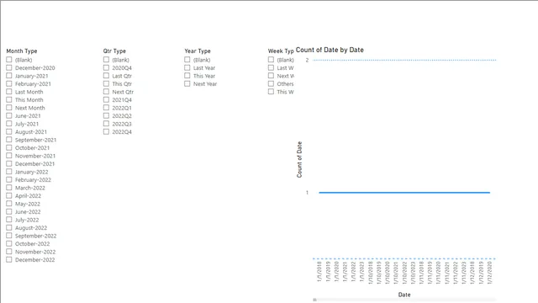Viewport: 538px width, 303px height.
Task: Select the January-2021 checkbox
Action: (9, 76)
